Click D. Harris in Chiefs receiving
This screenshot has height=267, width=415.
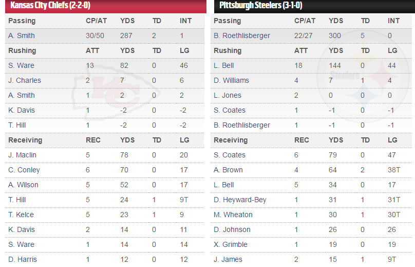[x=23, y=259]
